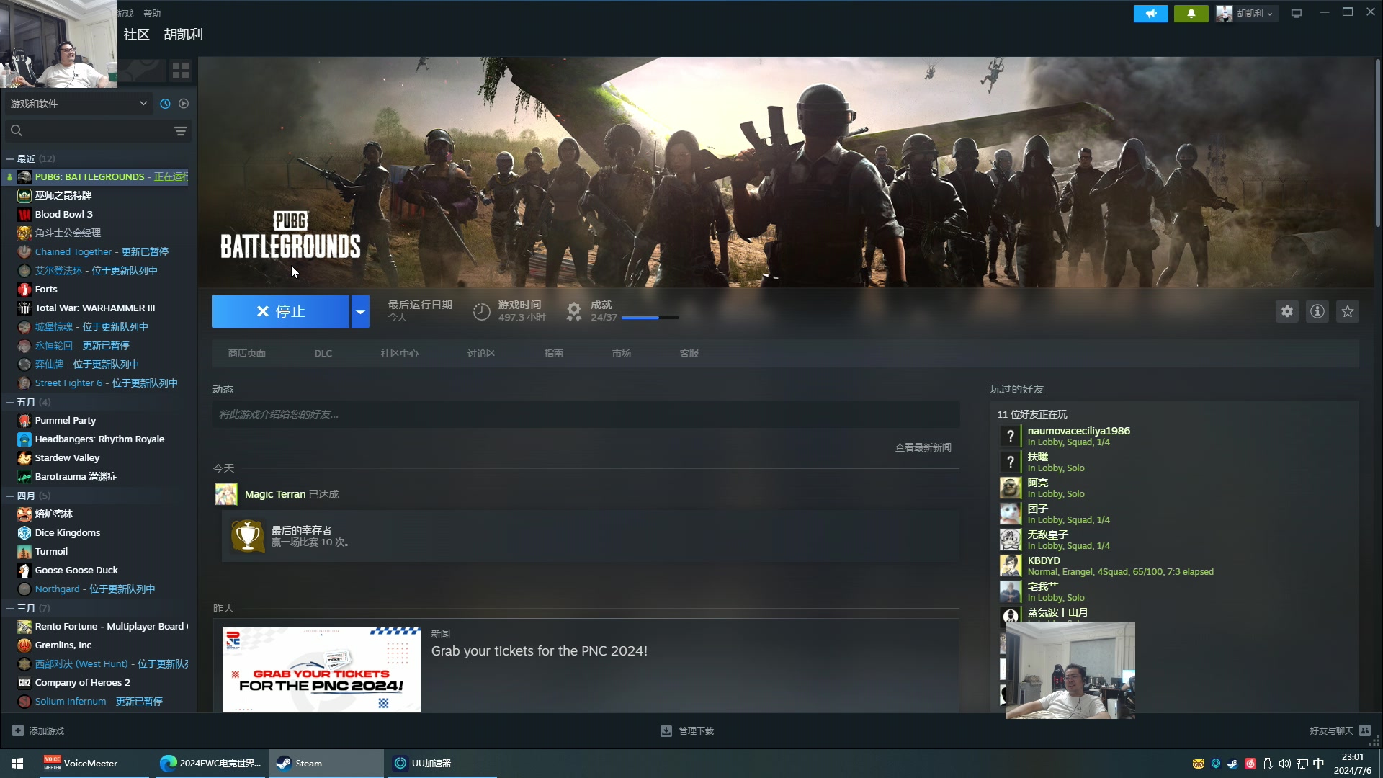
Task: Click 查看最新新闻 link
Action: coord(923,448)
